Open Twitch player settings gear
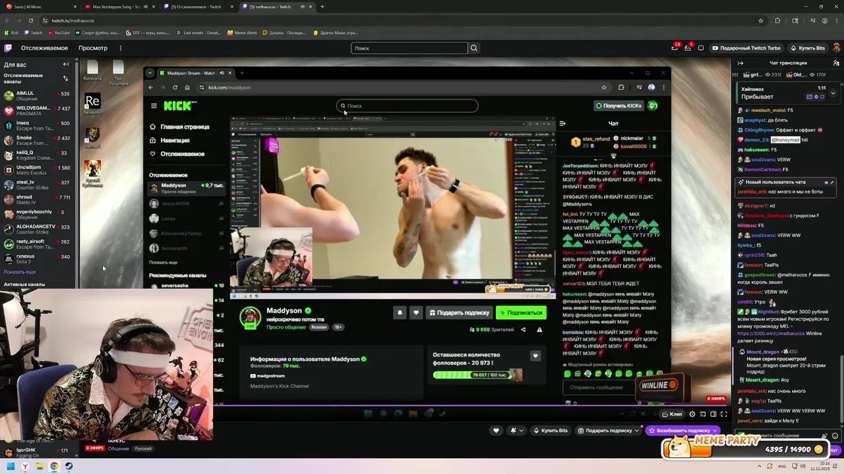This screenshot has height=474, width=844. 692,414
